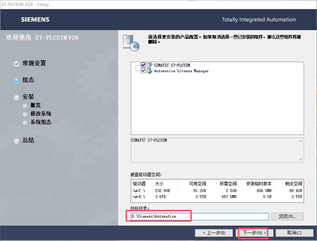This screenshot has width=317, height=241.
Task: Select the Automation License Manager tree entry
Action: [x=181, y=71]
